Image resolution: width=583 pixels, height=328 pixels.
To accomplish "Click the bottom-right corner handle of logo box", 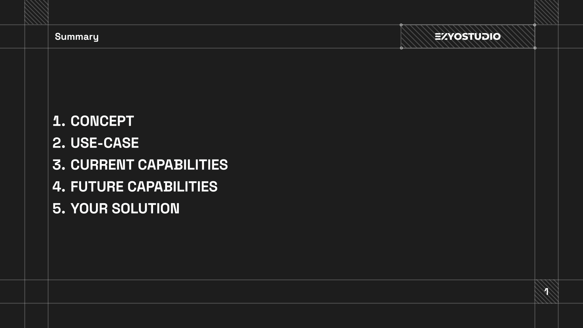I will click(535, 48).
